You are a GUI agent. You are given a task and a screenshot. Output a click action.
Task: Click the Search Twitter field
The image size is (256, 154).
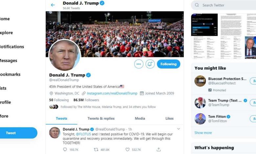224,5
